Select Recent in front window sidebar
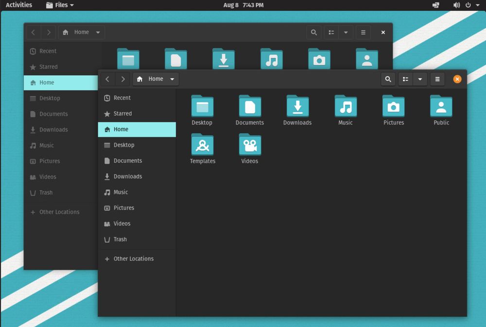The height and width of the screenshot is (327, 486). 137,98
